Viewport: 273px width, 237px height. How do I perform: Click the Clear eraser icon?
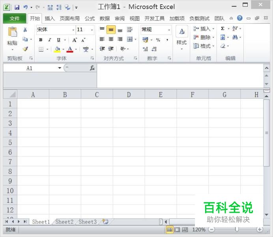pyautogui.click(x=223, y=46)
